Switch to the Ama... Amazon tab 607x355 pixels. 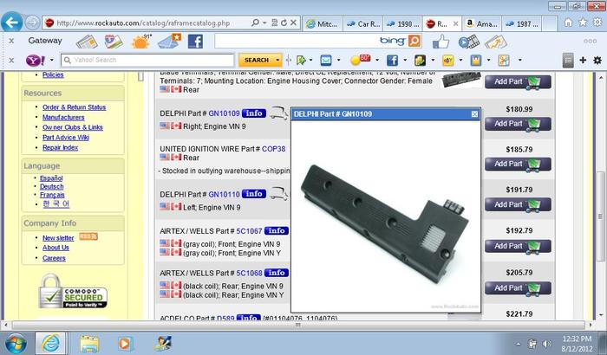(482, 24)
